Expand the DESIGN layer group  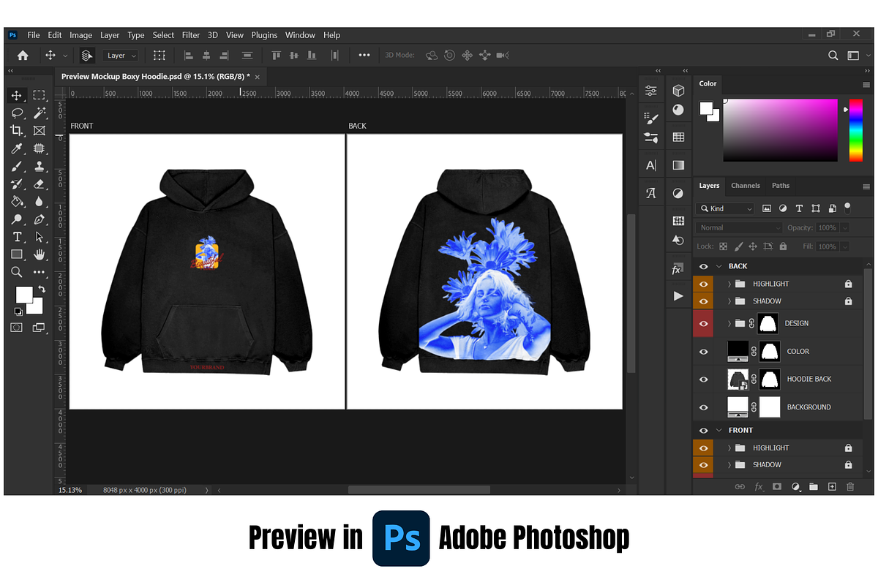click(729, 323)
